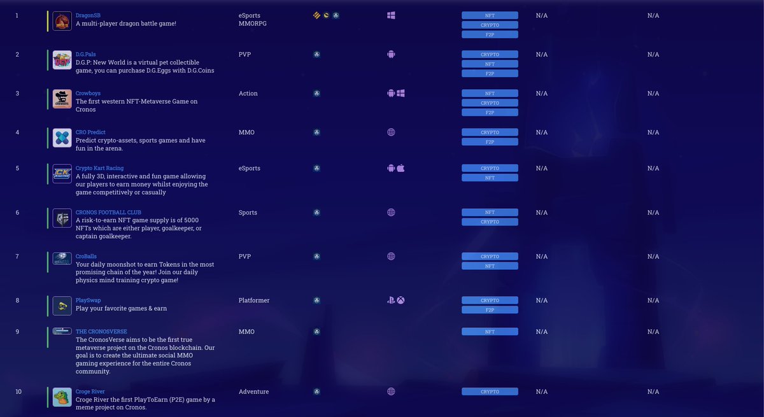This screenshot has width=764, height=417.
Task: Select the Apple icon for Crypto Kart Racing
Action: (x=401, y=168)
